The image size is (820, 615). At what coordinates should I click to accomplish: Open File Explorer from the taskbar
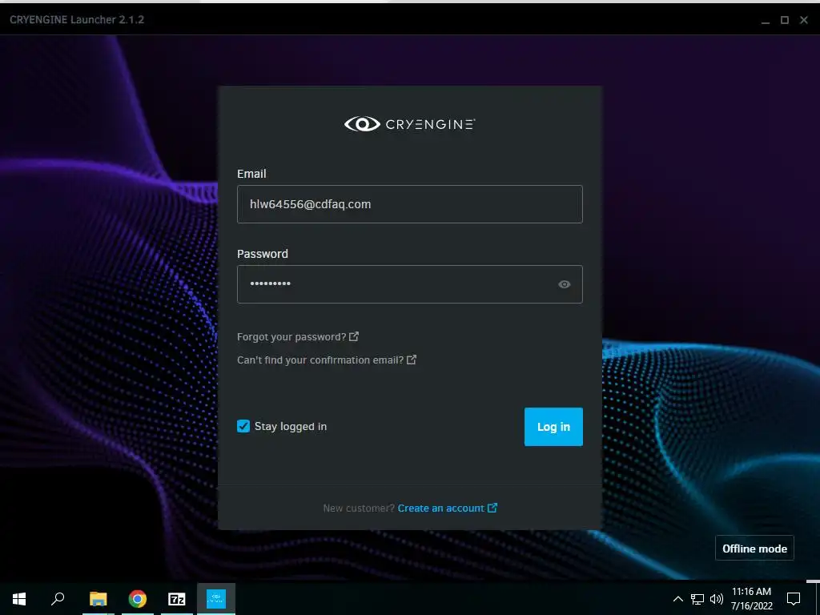coord(98,599)
